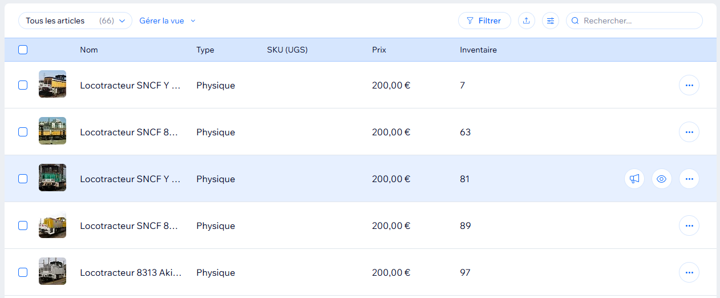Open more actions for inventory 63 row
This screenshot has height=298, width=720.
[689, 132]
